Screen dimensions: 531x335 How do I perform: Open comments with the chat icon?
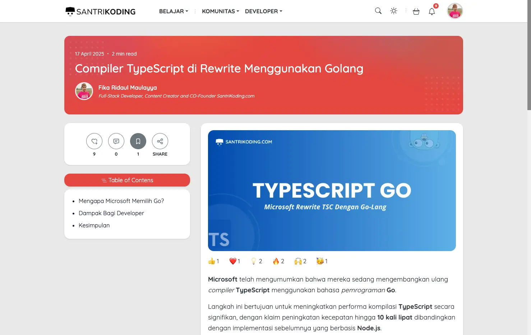[116, 141]
